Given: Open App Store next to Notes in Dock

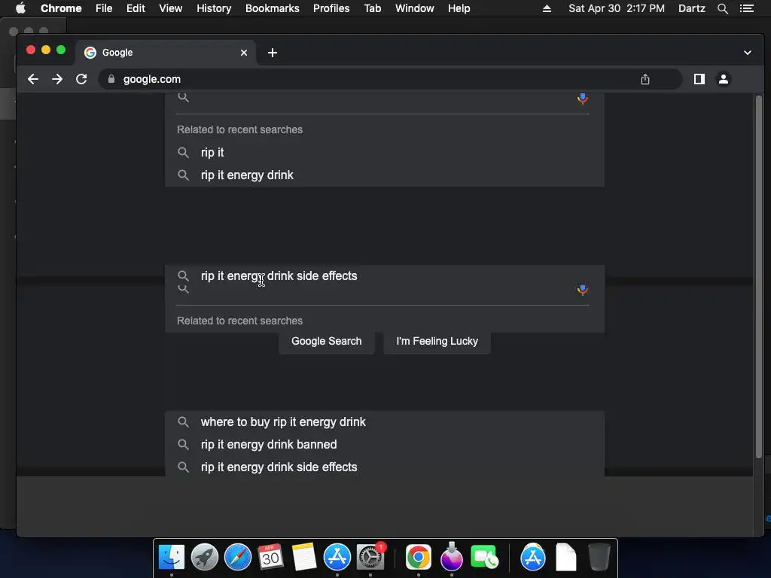Looking at the screenshot, I should click(337, 558).
